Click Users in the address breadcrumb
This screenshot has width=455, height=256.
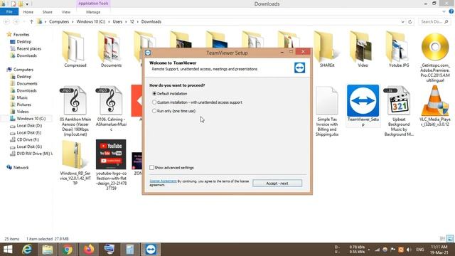pos(117,22)
